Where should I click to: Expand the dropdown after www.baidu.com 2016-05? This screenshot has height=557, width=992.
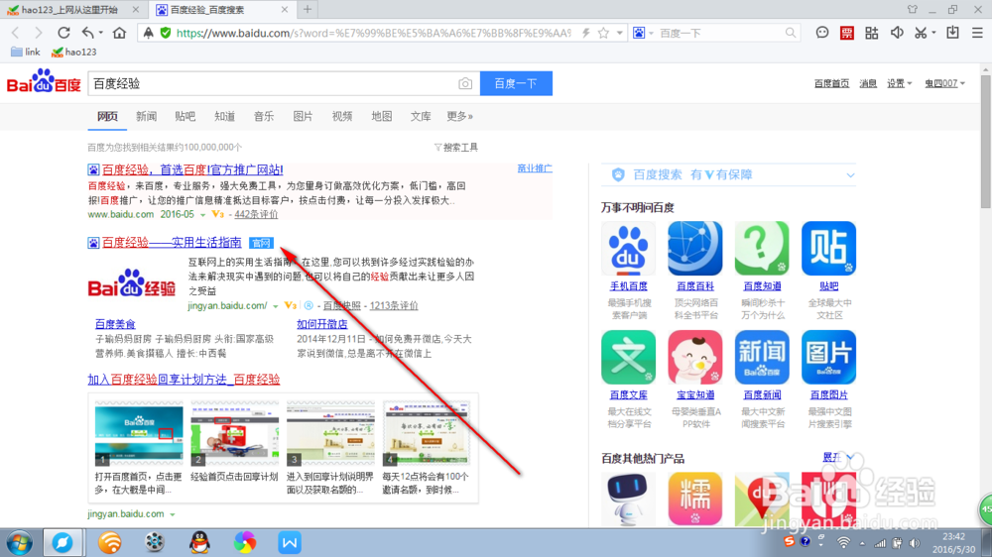[202, 215]
